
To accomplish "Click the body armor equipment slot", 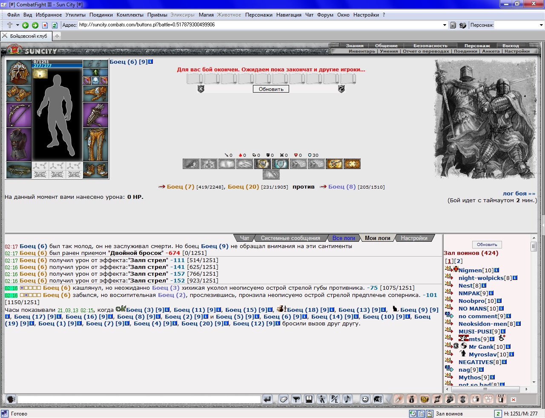I will click(x=19, y=144).
